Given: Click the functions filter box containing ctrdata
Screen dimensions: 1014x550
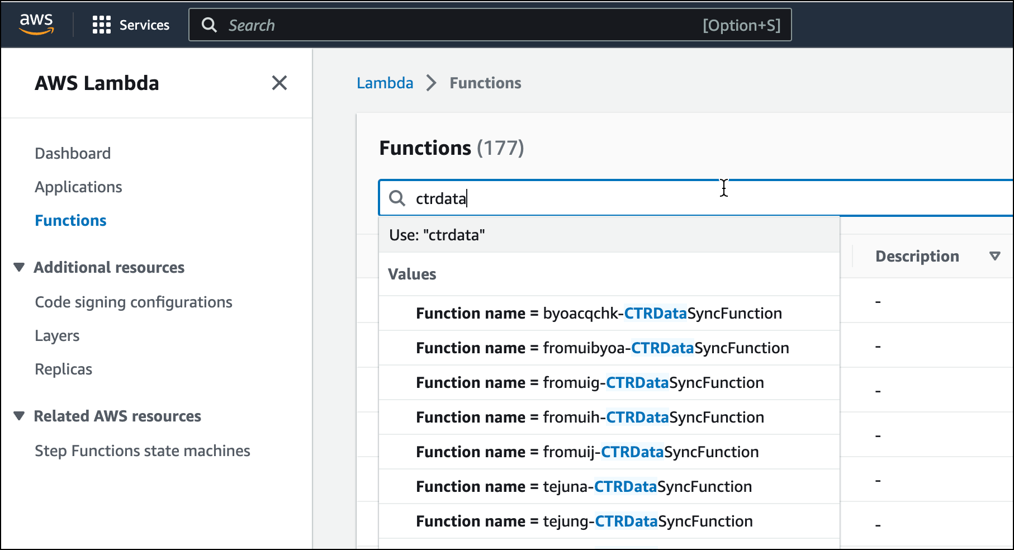Looking at the screenshot, I should pos(696,198).
